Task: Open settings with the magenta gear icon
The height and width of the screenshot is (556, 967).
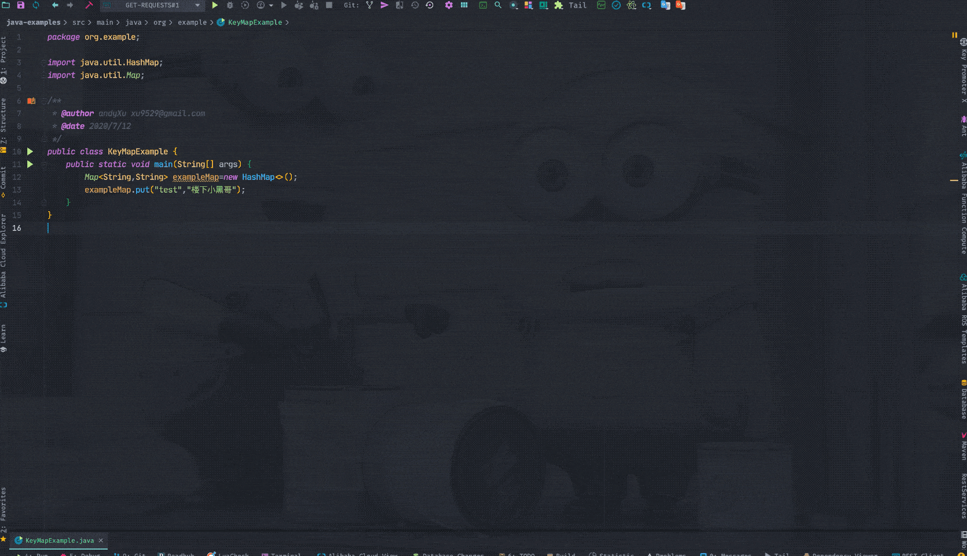Action: (x=449, y=5)
